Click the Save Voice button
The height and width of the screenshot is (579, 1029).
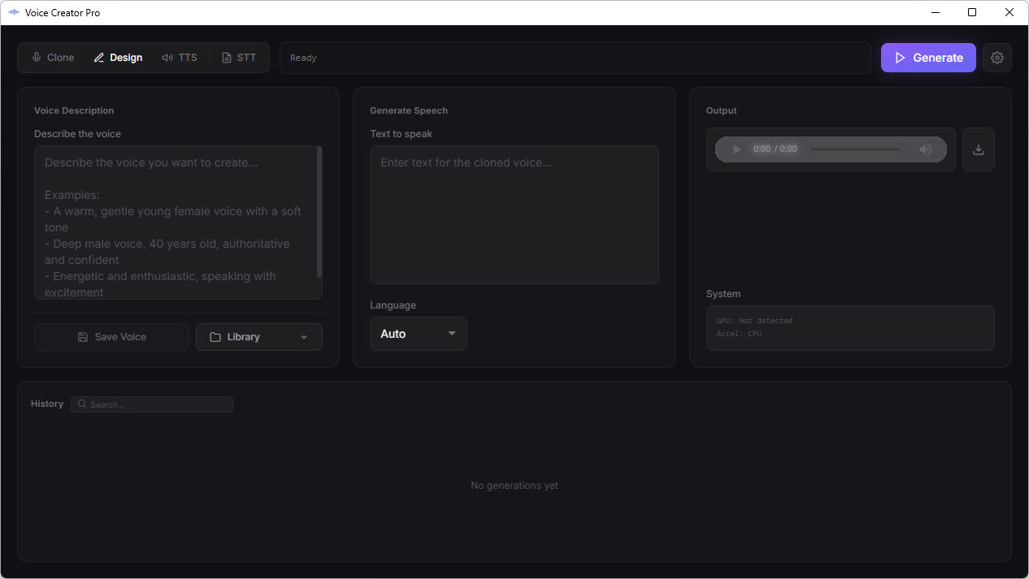111,336
